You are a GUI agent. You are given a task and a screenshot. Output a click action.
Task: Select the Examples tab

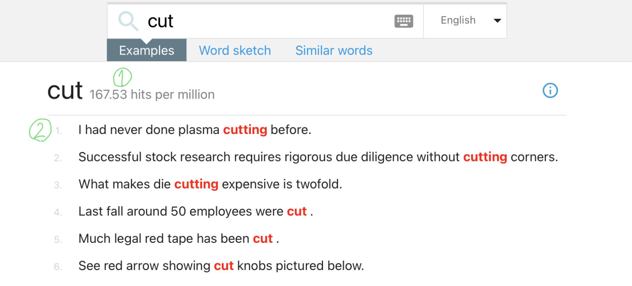point(146,51)
